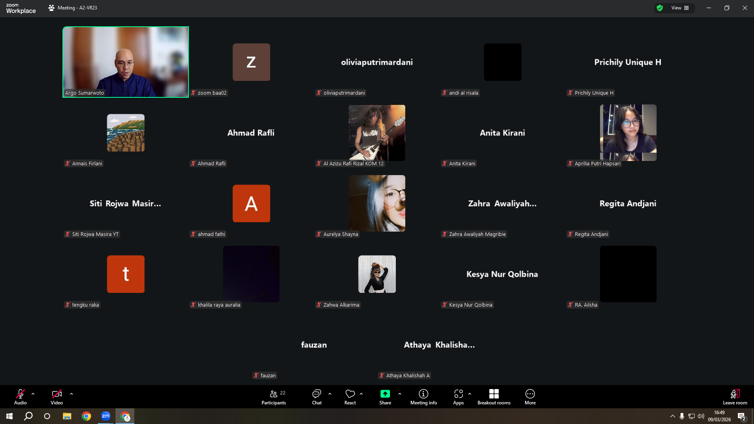
Task: Click the green encryption shield icon
Action: [660, 8]
